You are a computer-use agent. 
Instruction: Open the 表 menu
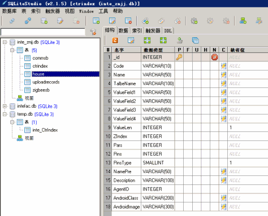click(x=24, y=11)
